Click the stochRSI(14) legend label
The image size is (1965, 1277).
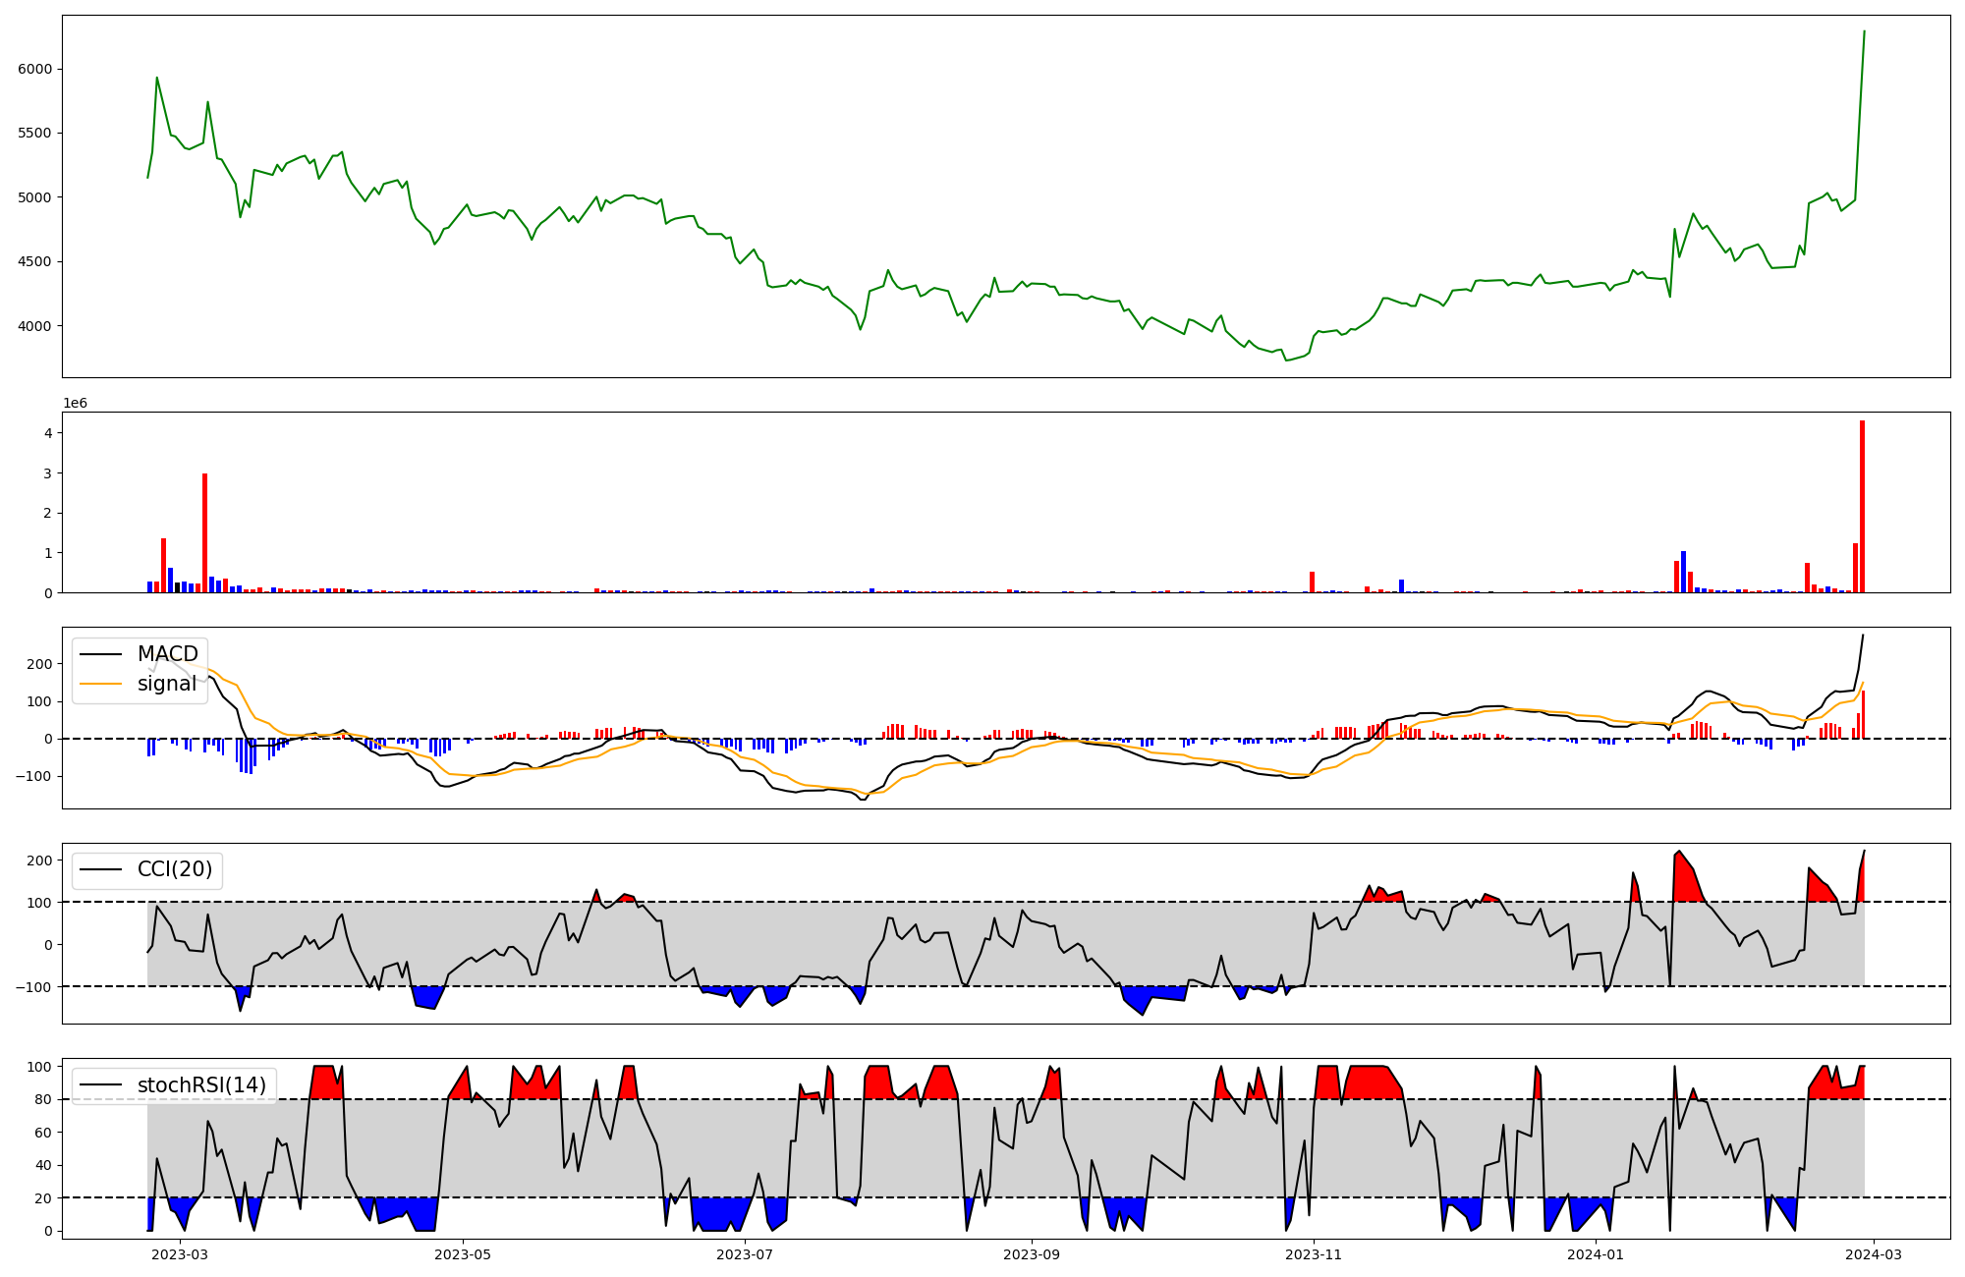201,1085
